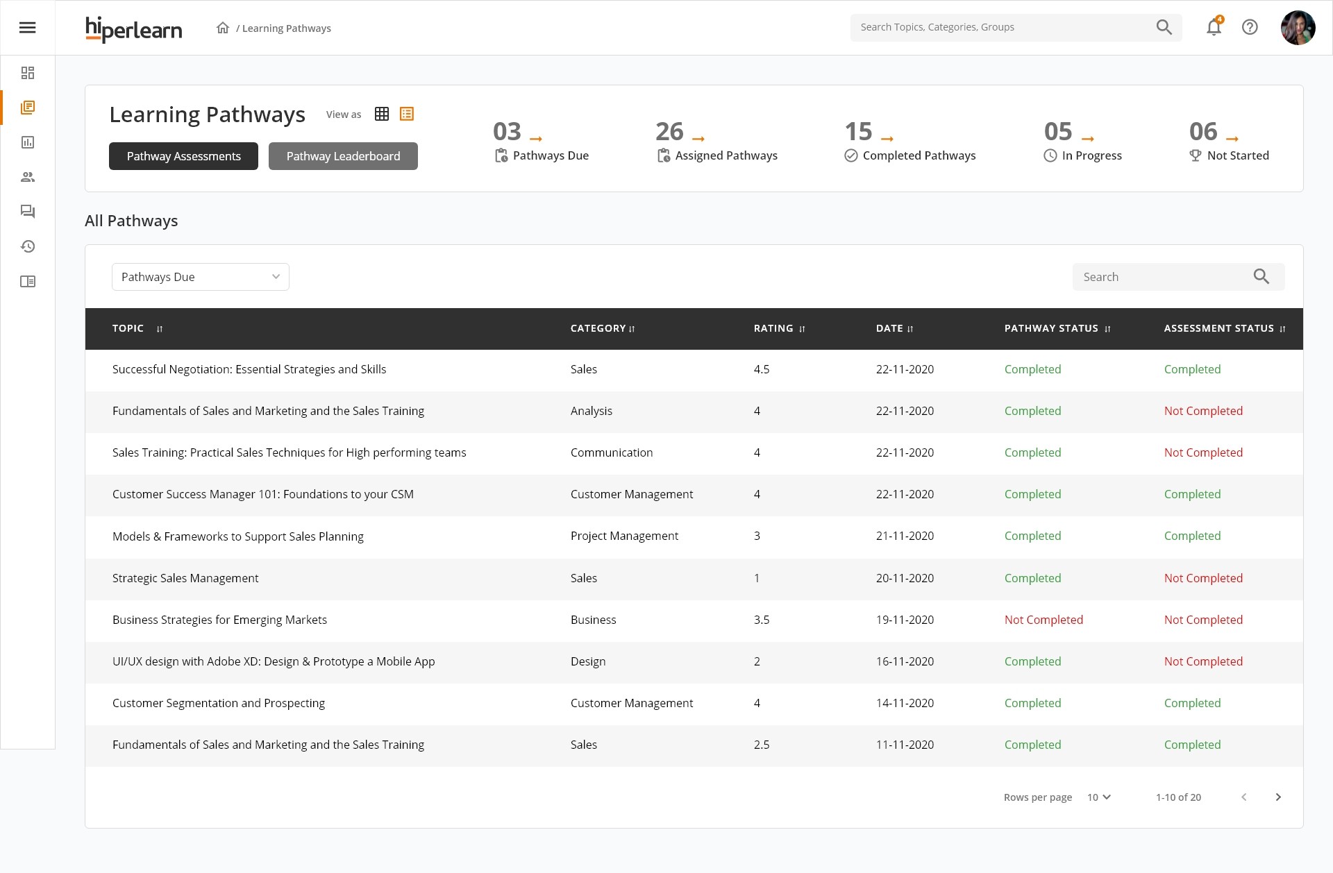Open the discussions chat sidebar icon

coord(28,212)
